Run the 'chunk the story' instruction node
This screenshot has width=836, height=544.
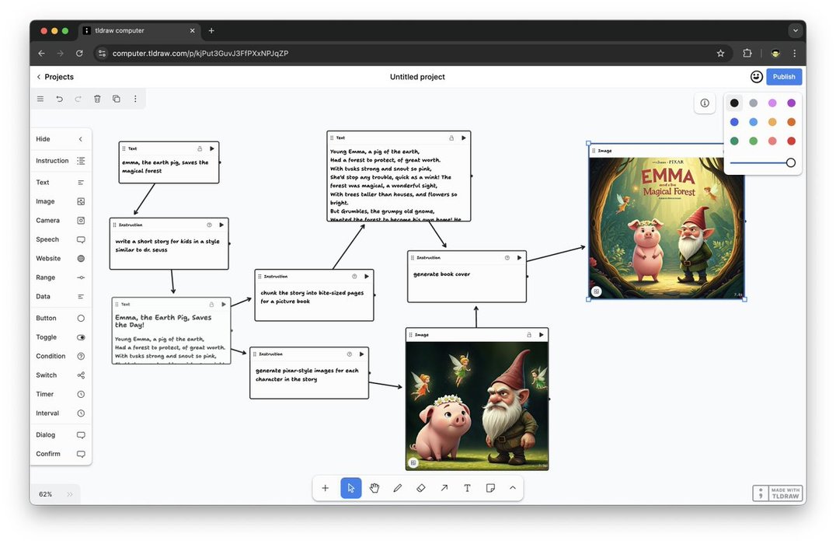tap(366, 276)
